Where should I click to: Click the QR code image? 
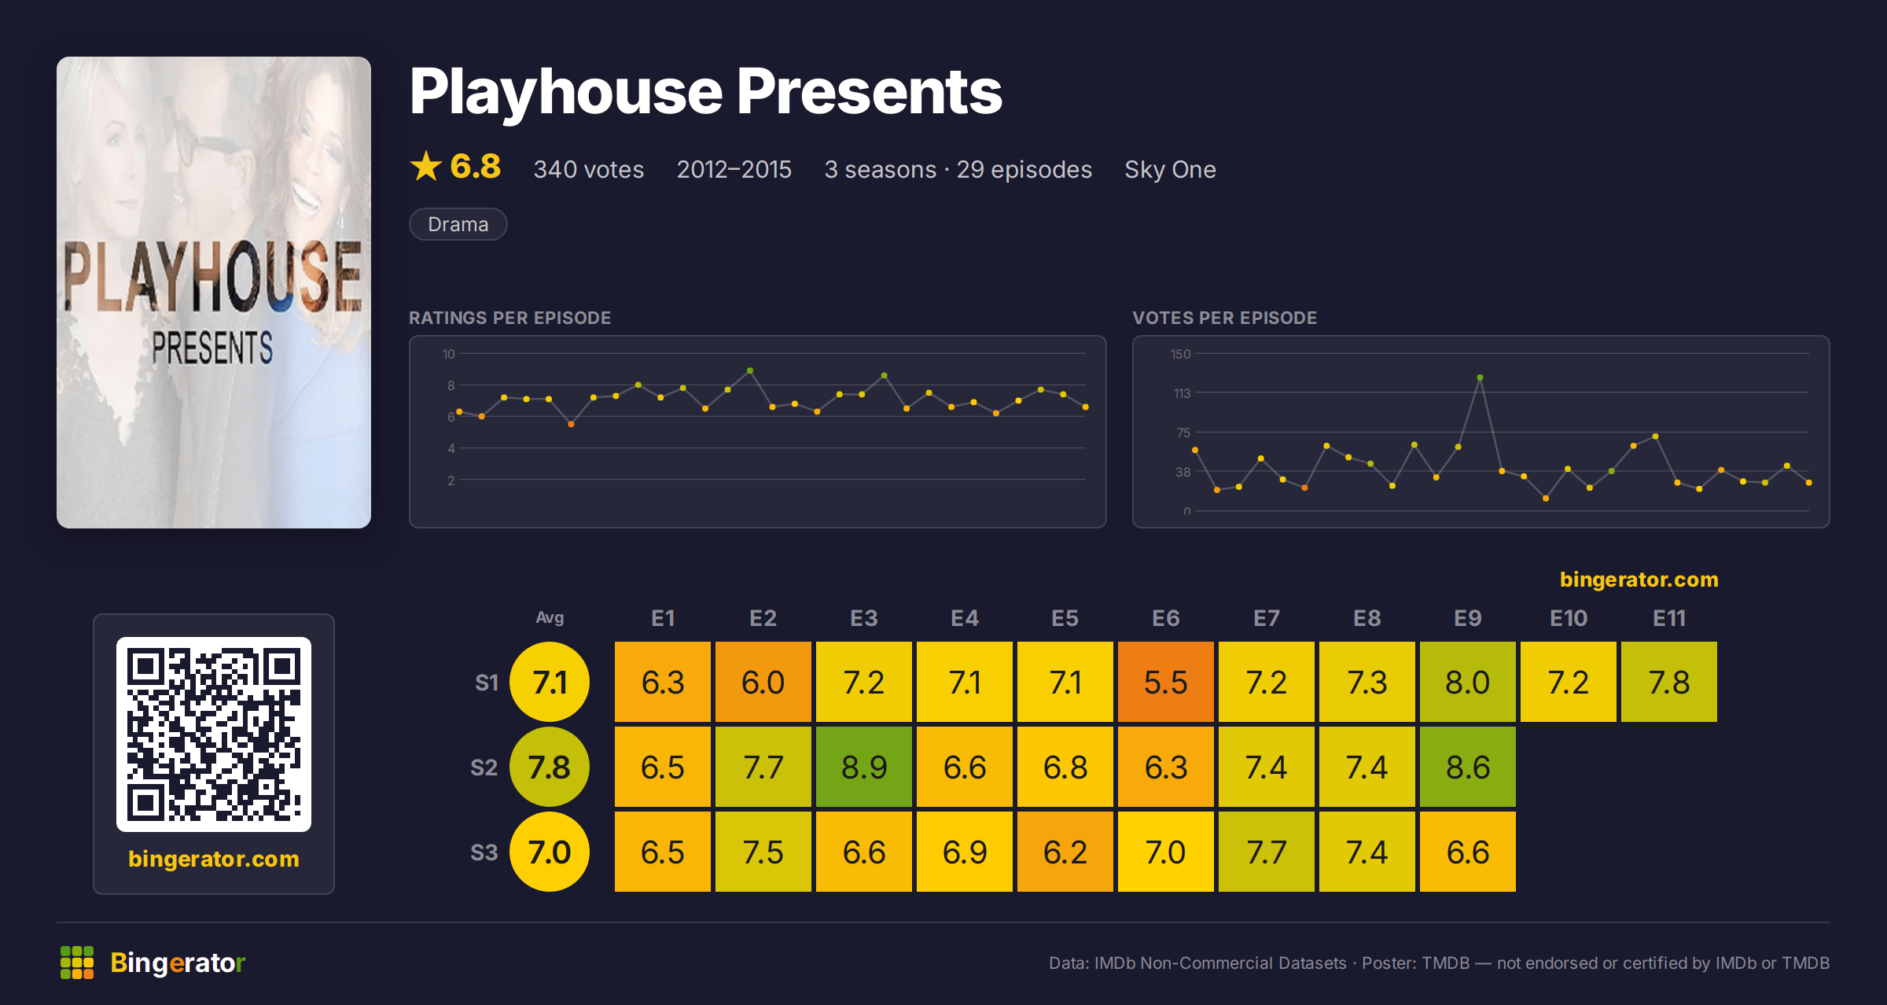point(214,734)
